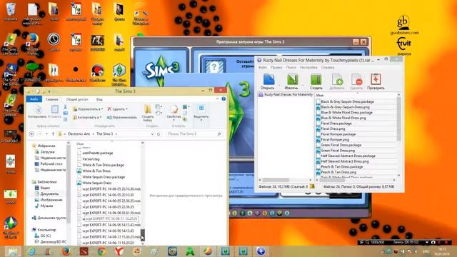Click the Chrome icon in the taskbar
This screenshot has height=257, width=457.
(x=101, y=251)
